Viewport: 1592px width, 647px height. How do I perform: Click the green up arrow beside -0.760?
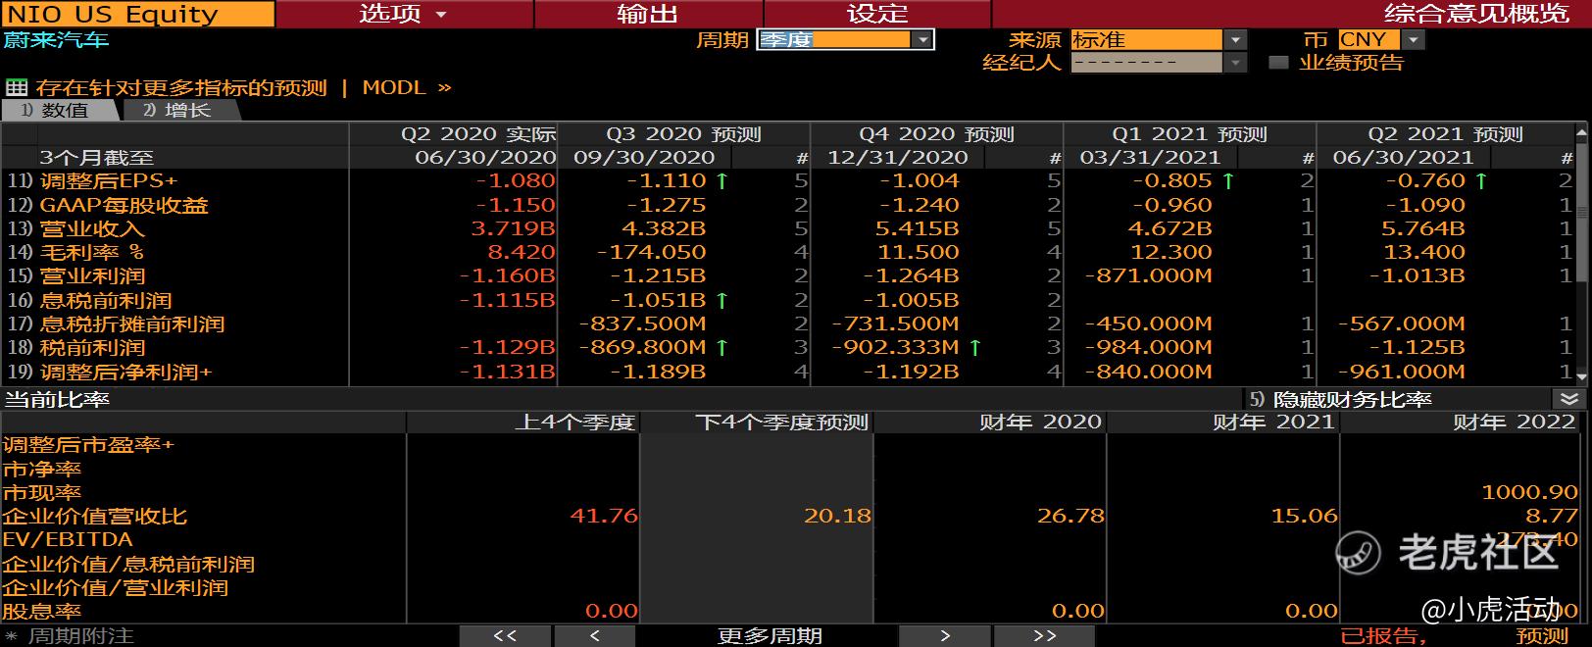(1480, 180)
